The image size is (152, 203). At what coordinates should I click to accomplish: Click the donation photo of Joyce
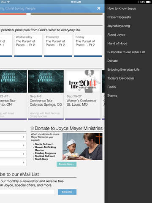click(x=82, y=147)
